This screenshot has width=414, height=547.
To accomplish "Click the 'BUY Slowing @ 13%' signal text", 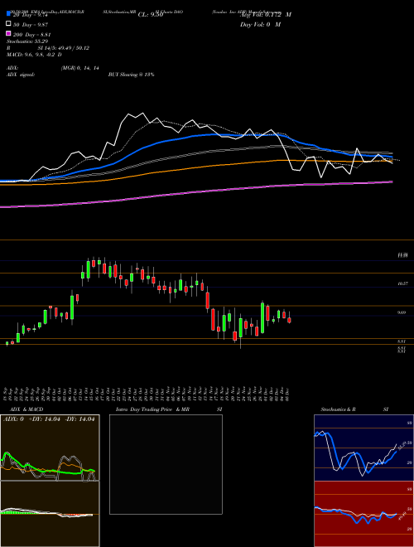I will click(x=131, y=75).
